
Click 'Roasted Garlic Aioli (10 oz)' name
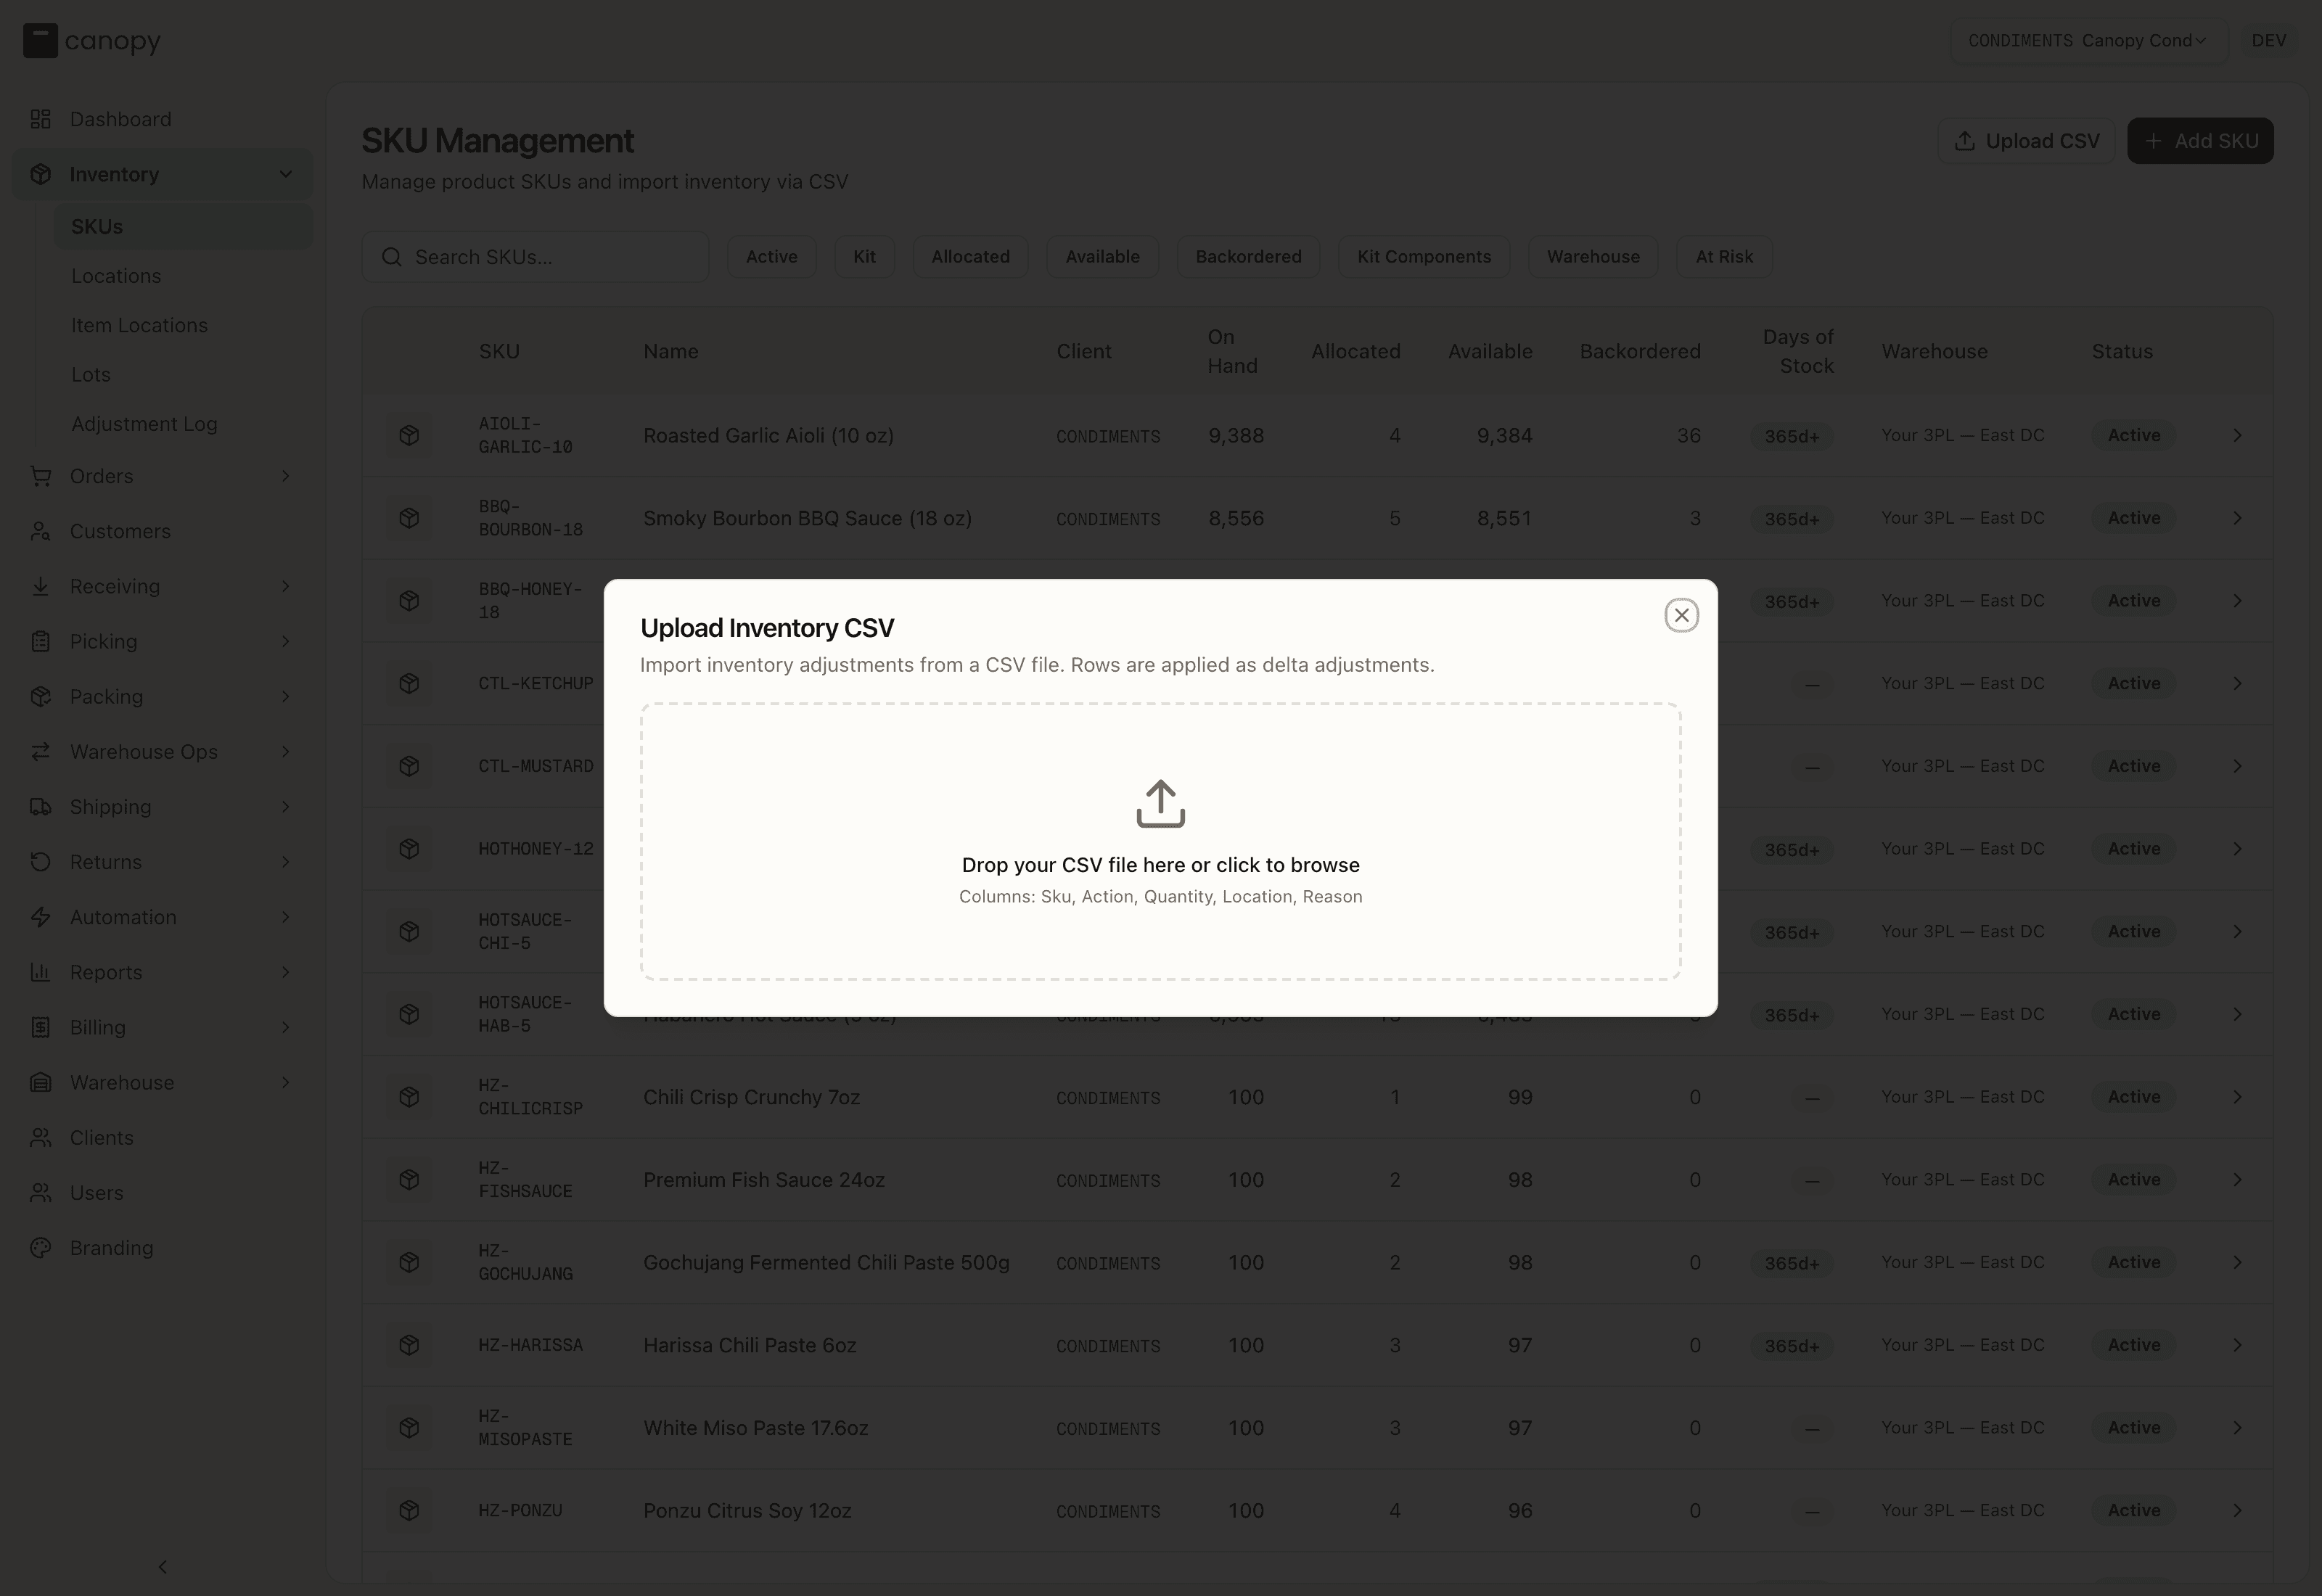coord(768,435)
